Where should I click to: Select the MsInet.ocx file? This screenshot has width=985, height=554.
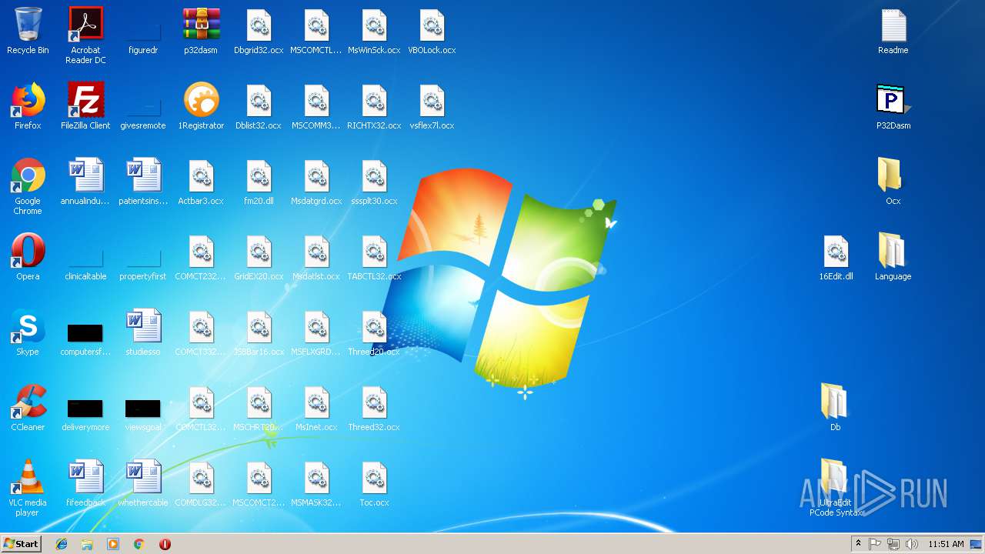coord(316,402)
